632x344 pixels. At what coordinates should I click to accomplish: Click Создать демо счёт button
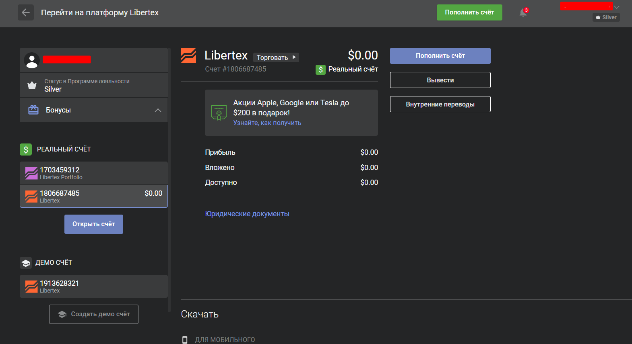pos(94,314)
